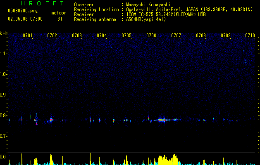Click time marker 0703

tap(77, 35)
